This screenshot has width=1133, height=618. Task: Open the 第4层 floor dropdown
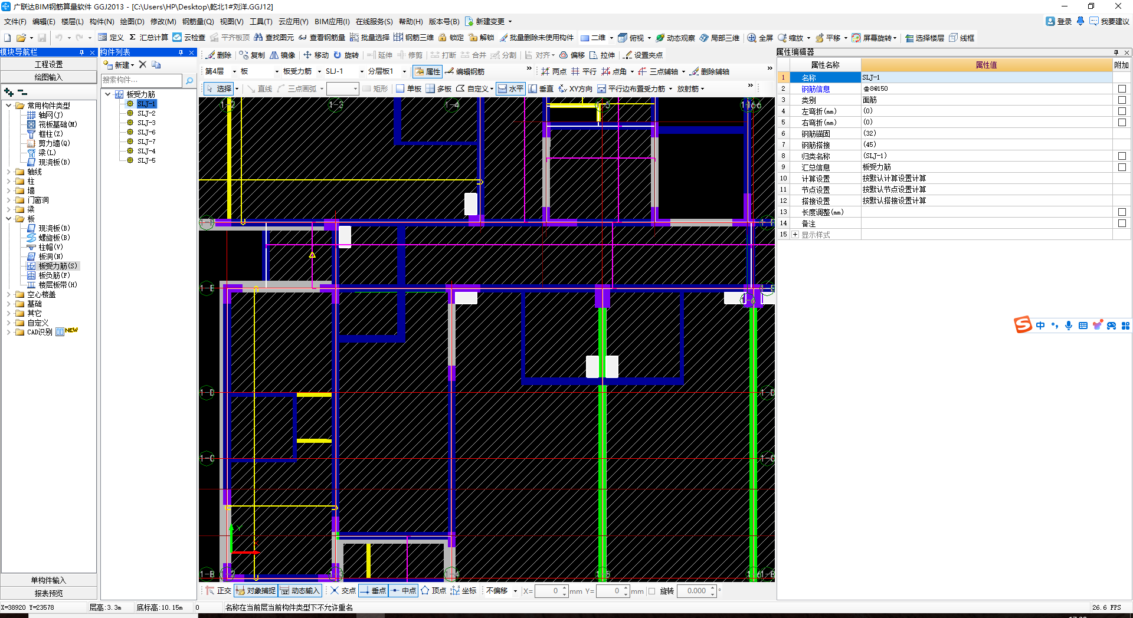234,71
